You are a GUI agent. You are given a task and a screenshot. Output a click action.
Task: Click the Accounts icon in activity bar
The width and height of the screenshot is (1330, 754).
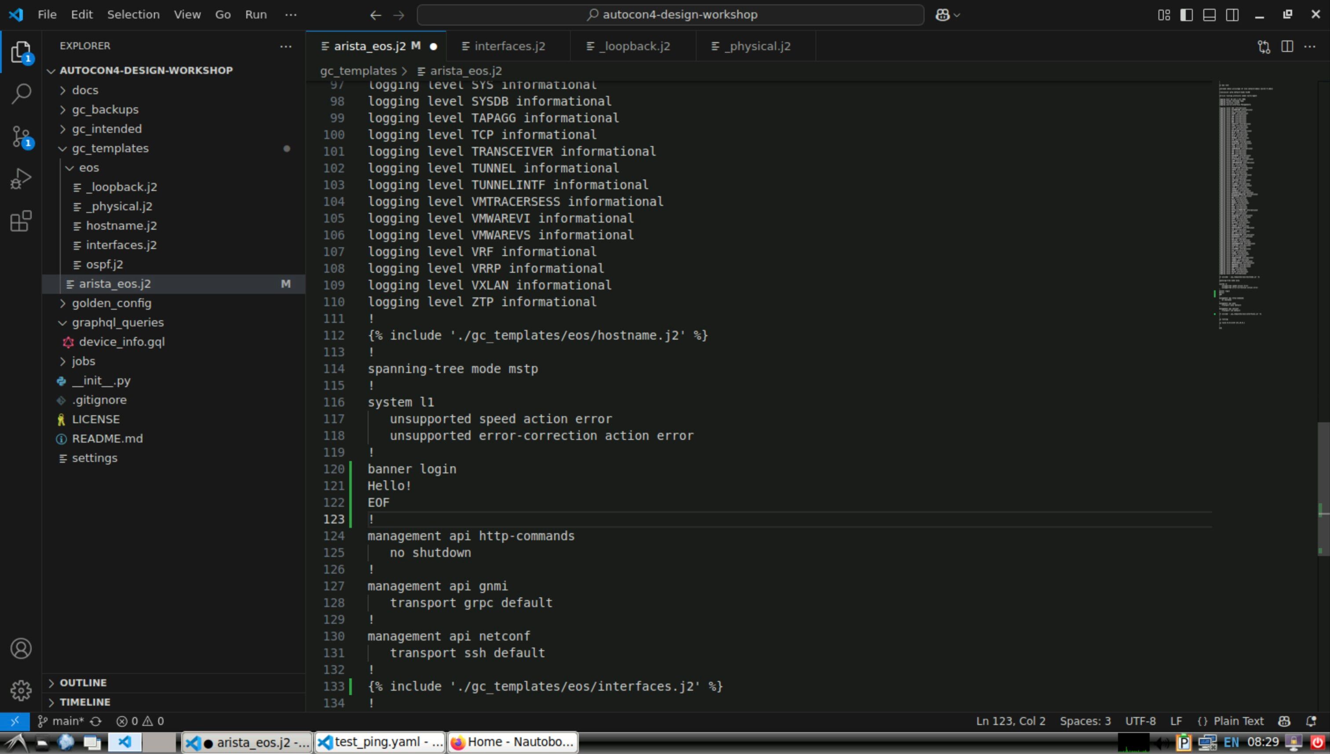[x=21, y=648]
